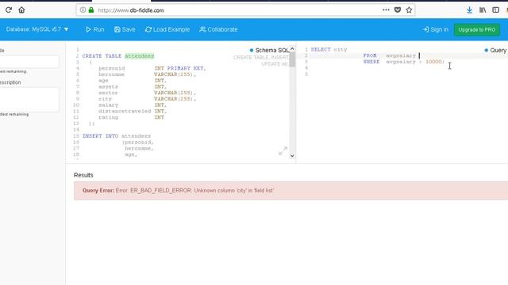
Task: Click the up arrow of schema scrollbar
Action: [x=292, y=49]
